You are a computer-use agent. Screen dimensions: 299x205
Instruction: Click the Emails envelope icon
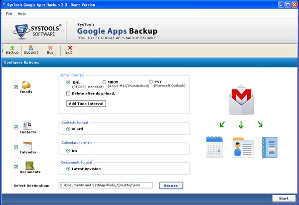click(x=26, y=85)
